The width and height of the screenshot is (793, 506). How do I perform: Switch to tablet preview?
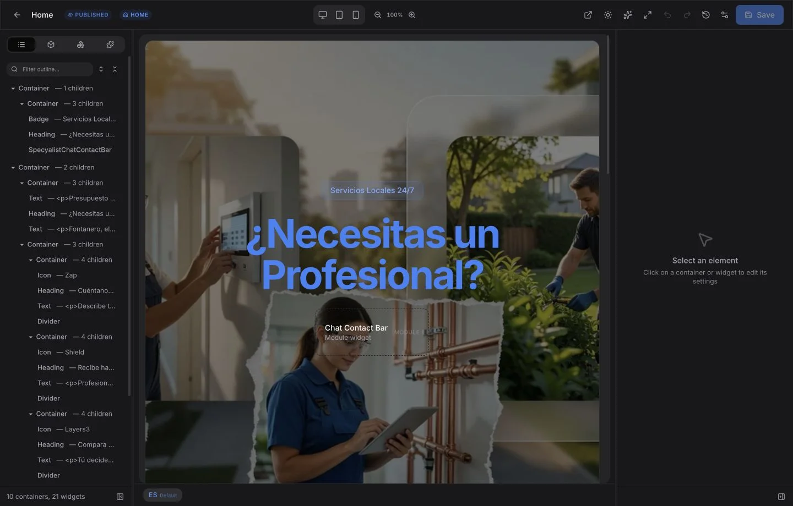(339, 15)
